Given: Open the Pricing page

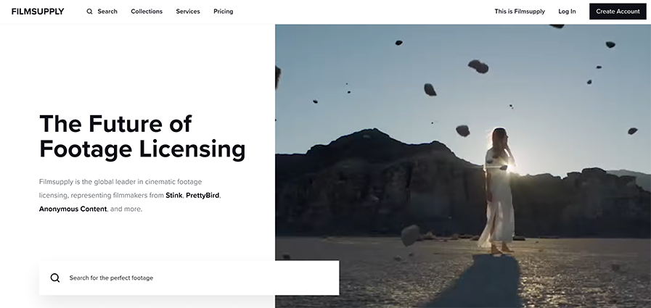Looking at the screenshot, I should click(224, 12).
